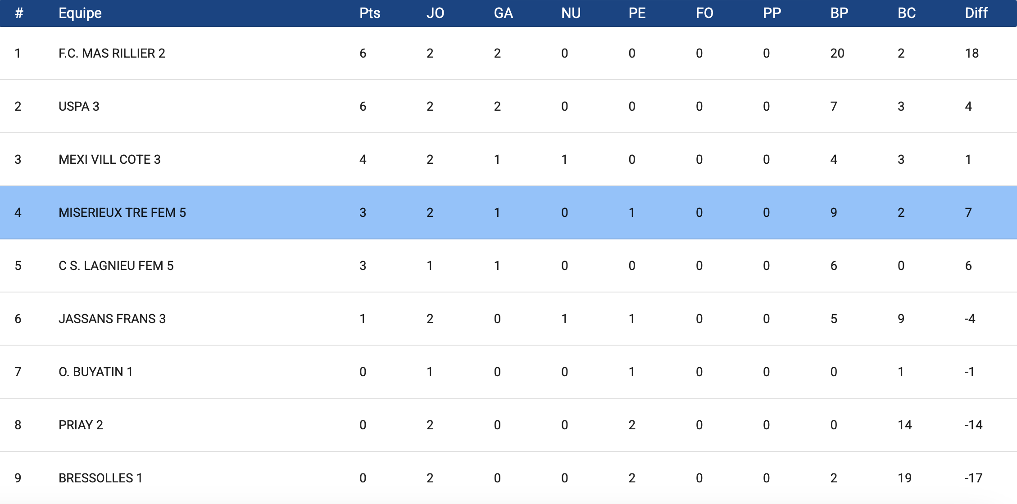Viewport: 1017px width, 504px height.
Task: Click the FO column header
Action: (704, 13)
